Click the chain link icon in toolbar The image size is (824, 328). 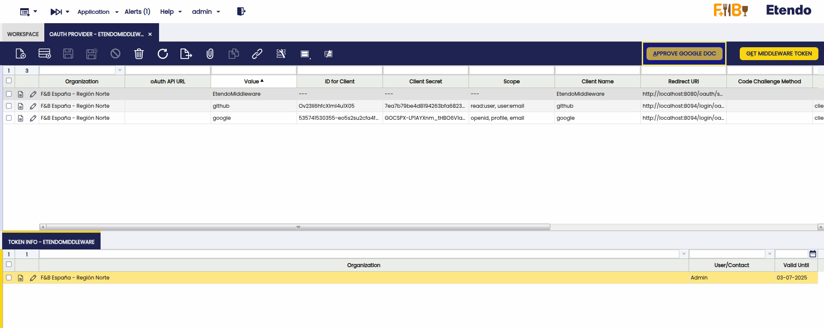(x=257, y=54)
